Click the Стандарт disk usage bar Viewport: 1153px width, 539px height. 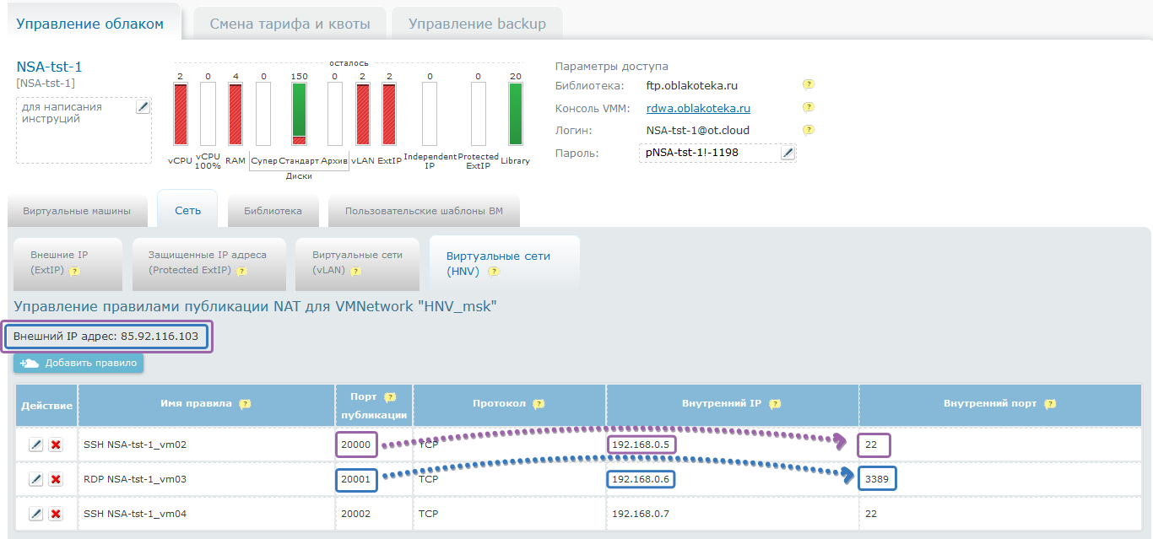pyautogui.click(x=299, y=115)
